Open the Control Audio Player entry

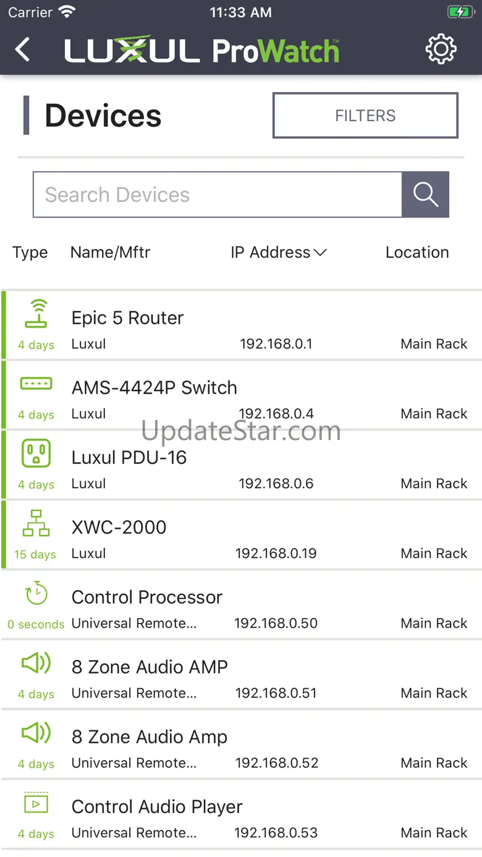tap(241, 814)
